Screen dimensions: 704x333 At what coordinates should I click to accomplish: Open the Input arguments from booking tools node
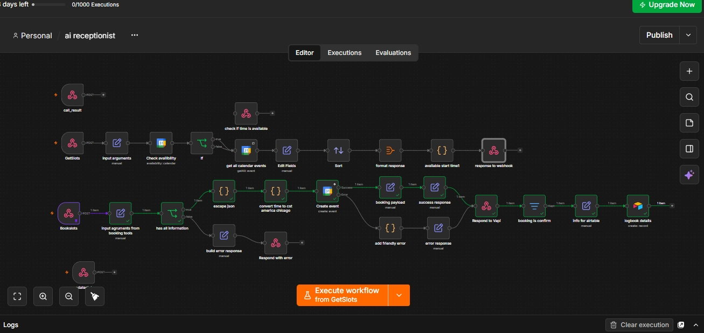pyautogui.click(x=121, y=213)
